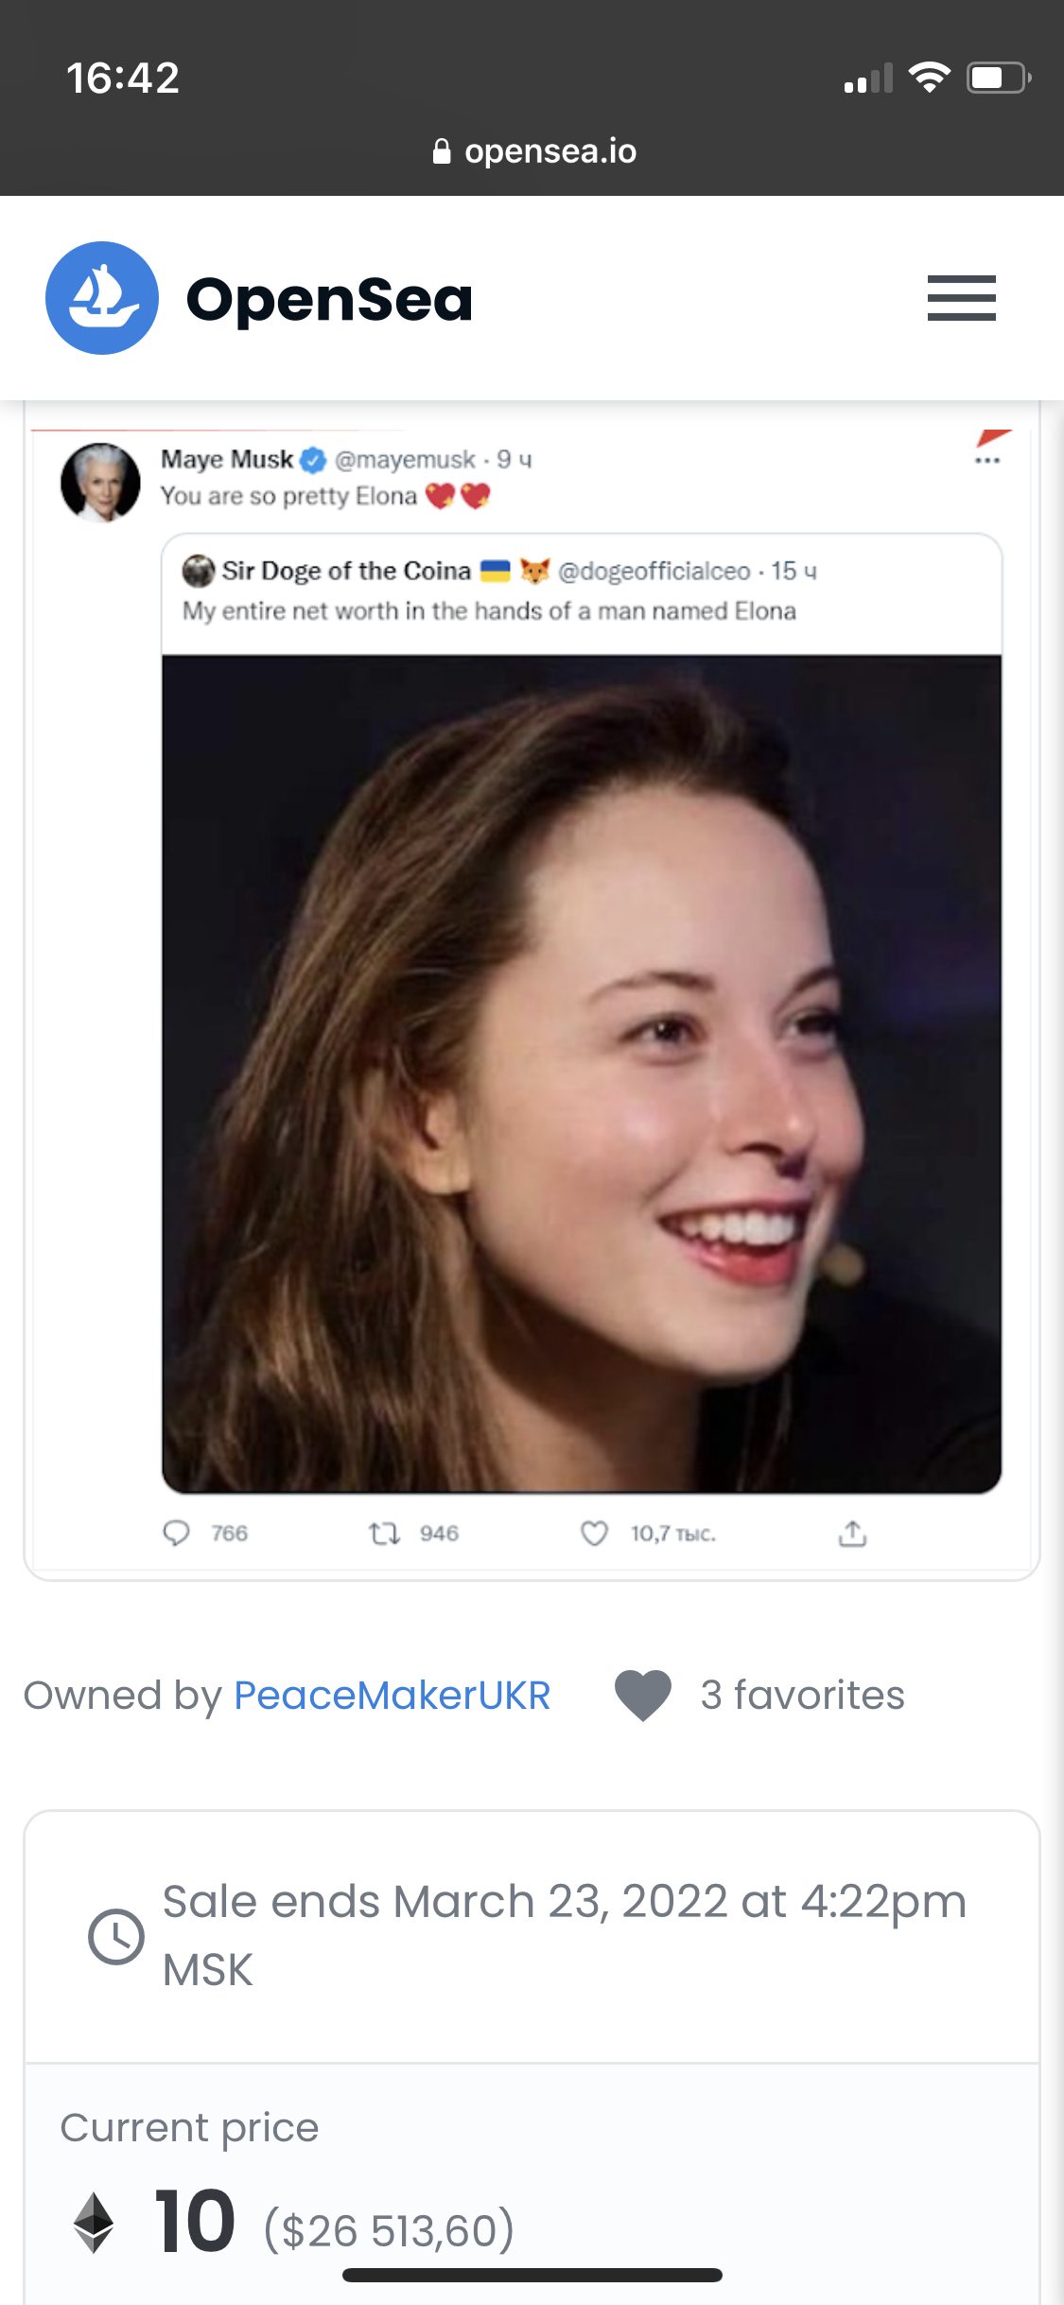The image size is (1064, 2305).
Task: Open the tweet three-dot options menu
Action: [x=987, y=461]
